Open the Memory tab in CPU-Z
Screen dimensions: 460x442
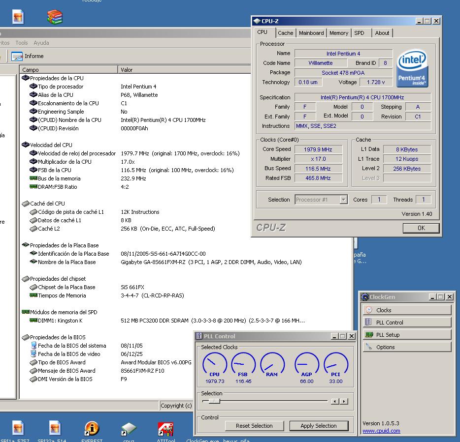point(338,33)
